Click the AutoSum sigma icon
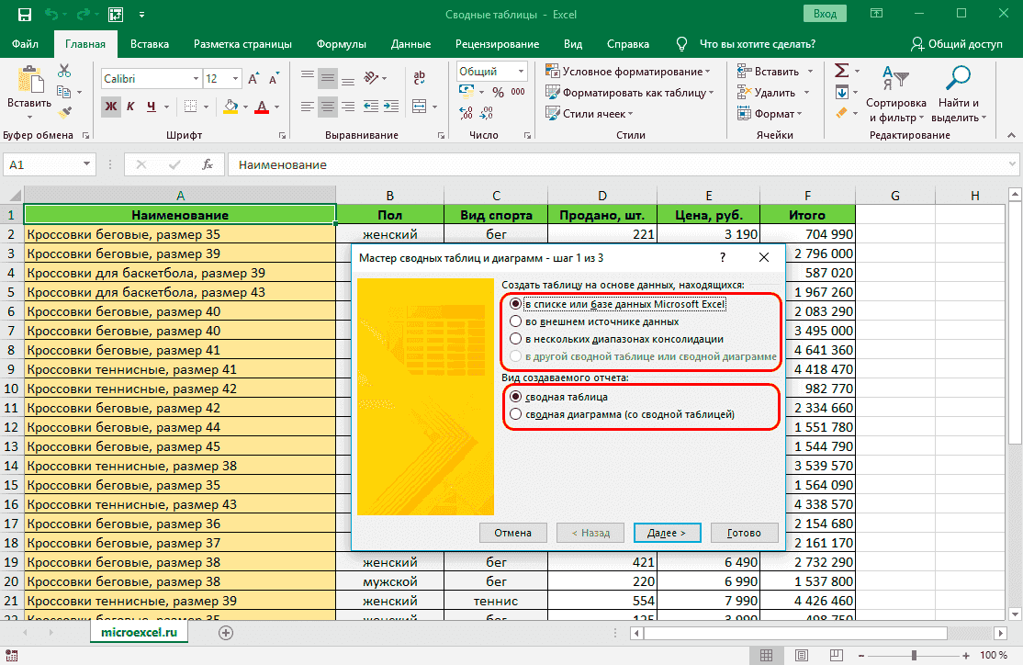The width and height of the screenshot is (1023, 665). click(x=841, y=71)
